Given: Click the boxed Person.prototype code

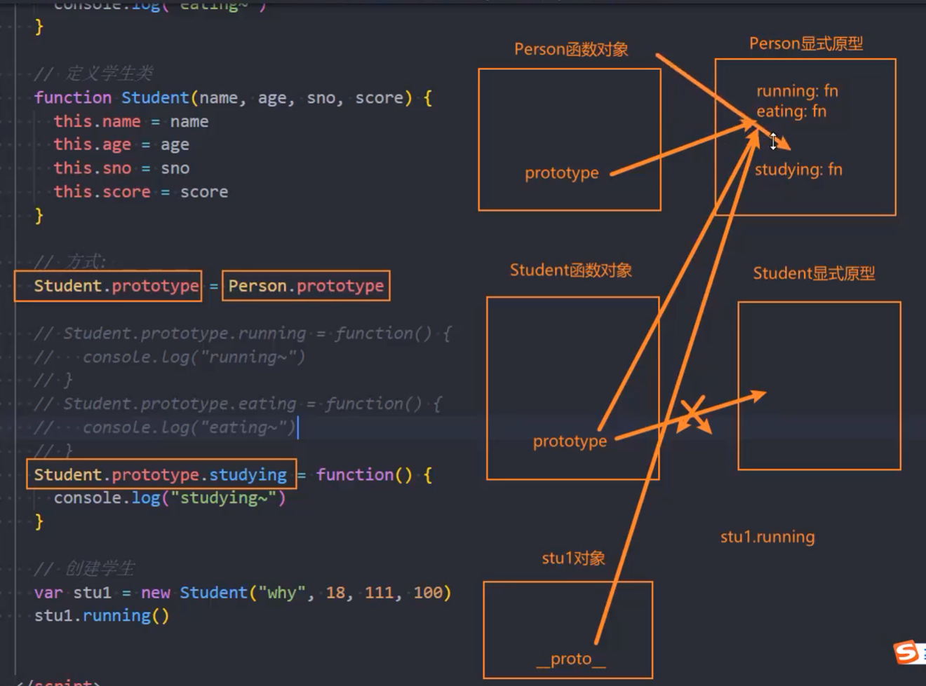Looking at the screenshot, I should pos(306,286).
